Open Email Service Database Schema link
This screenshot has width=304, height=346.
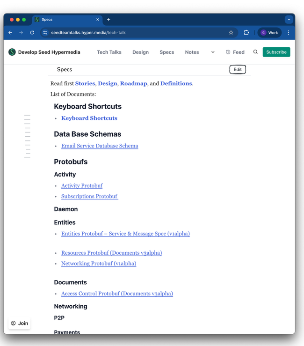tap(100, 146)
